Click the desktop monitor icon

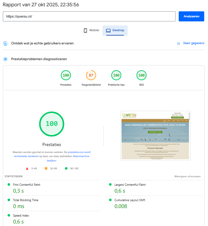tap(108, 31)
